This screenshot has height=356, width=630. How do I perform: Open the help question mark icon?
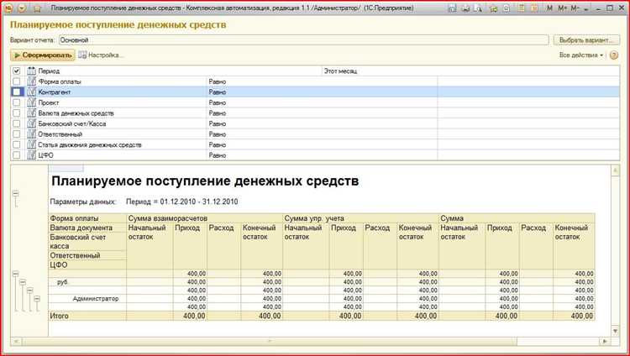click(614, 55)
